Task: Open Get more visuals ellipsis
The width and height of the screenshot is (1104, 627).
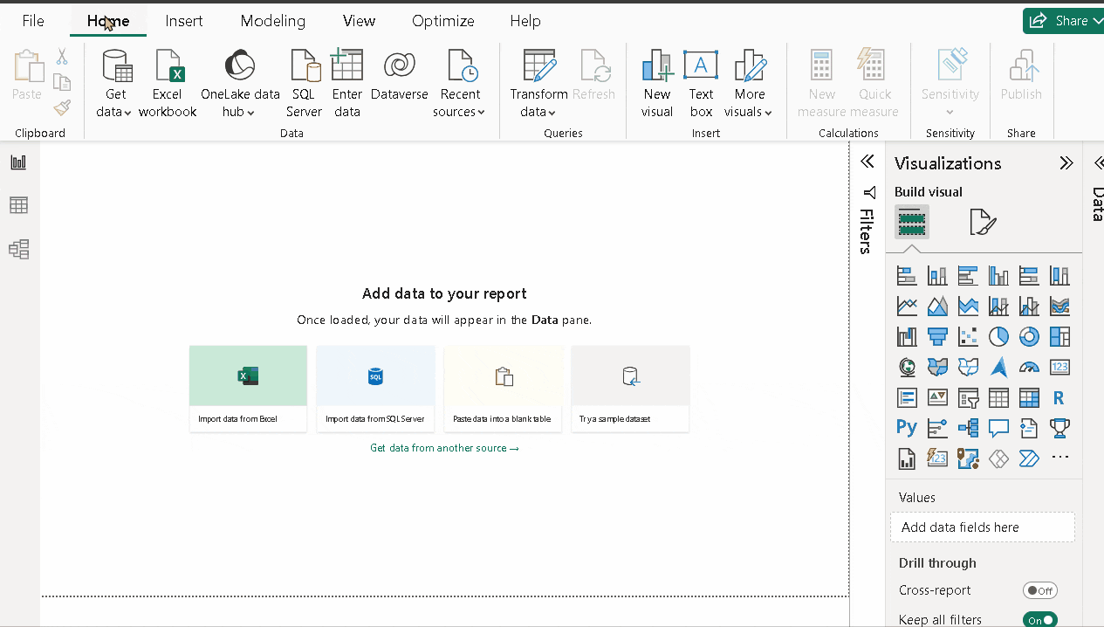Action: click(1059, 458)
